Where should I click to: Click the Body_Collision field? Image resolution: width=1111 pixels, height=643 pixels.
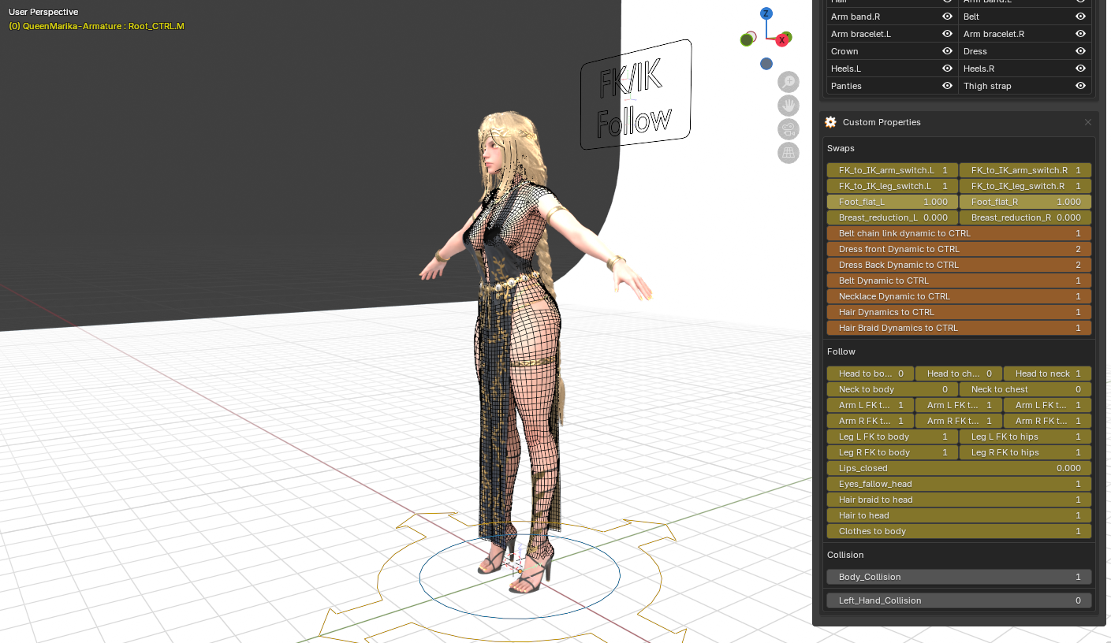[959, 577]
